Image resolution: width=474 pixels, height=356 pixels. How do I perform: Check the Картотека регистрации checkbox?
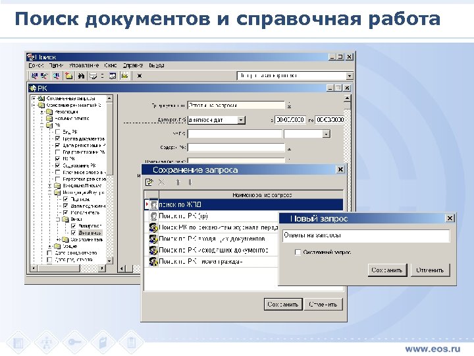click(x=58, y=179)
